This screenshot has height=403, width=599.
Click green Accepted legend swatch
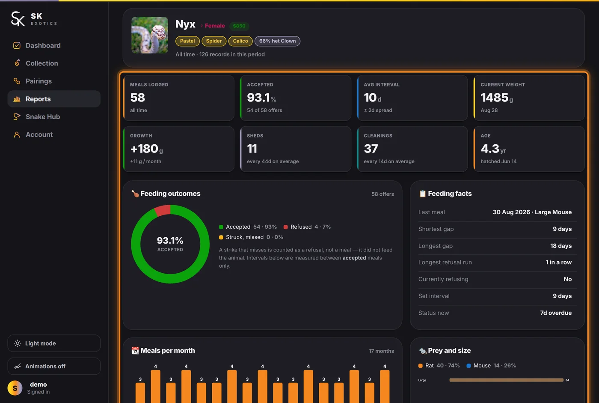(221, 227)
